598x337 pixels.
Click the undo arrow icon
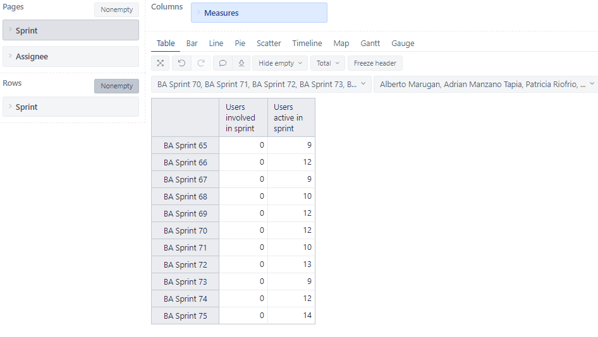point(181,63)
